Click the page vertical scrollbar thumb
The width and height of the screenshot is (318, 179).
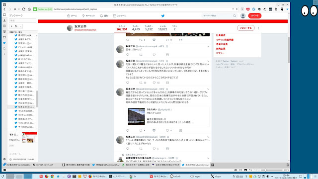click(x=289, y=50)
